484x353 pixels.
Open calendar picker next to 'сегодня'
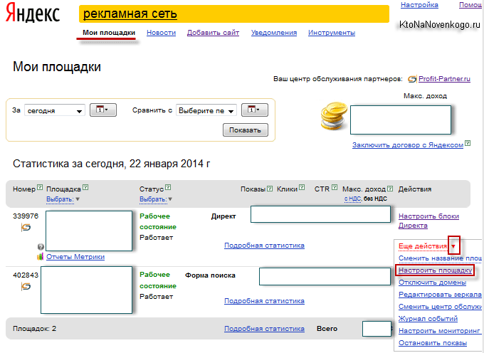pyautogui.click(x=103, y=110)
